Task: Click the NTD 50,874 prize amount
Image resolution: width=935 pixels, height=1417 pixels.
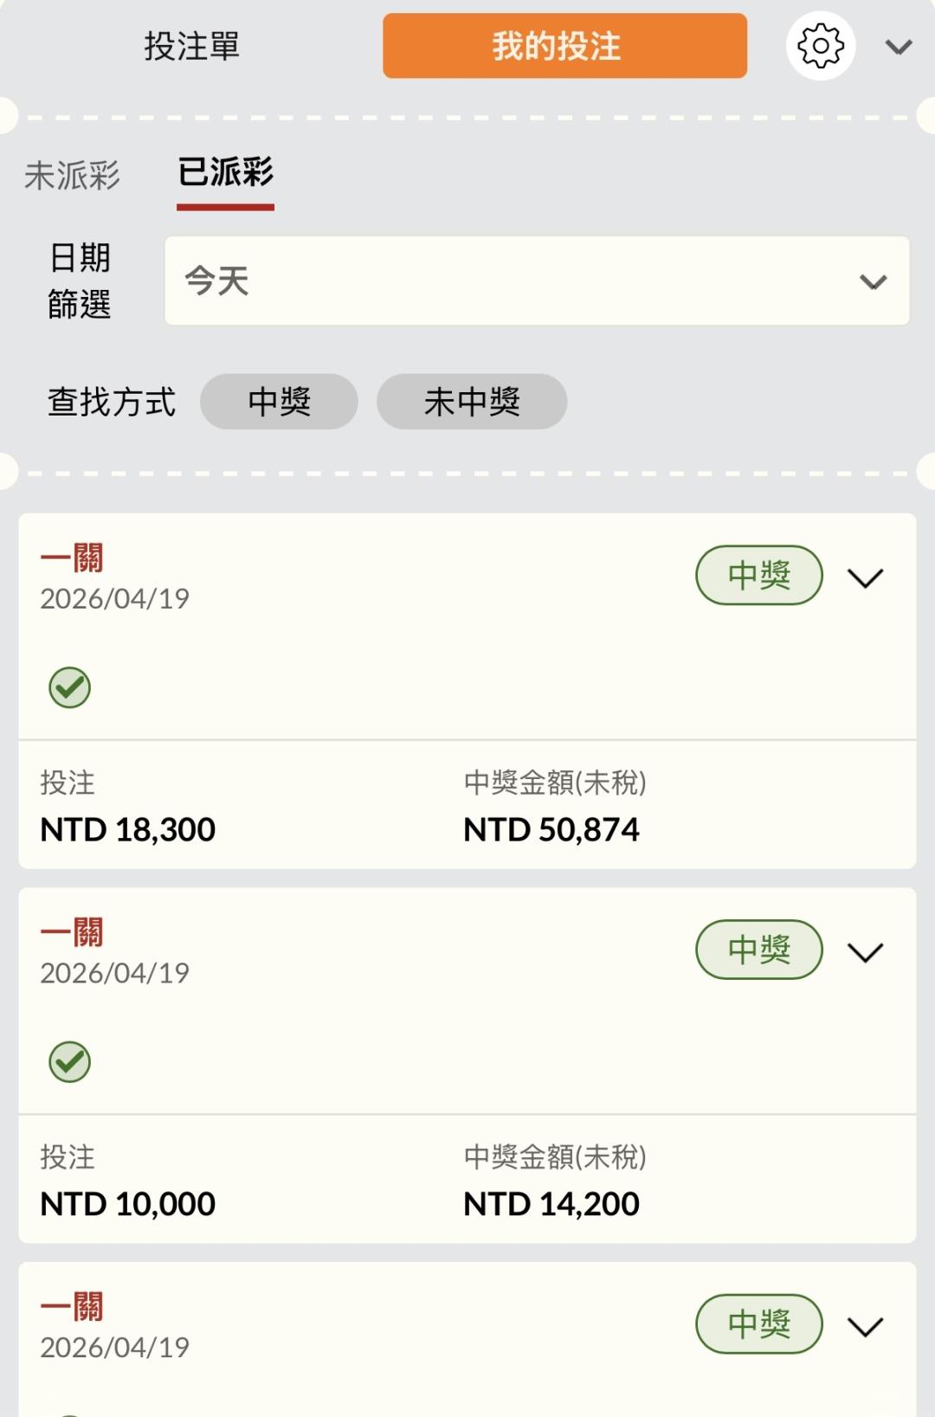Action: [551, 830]
